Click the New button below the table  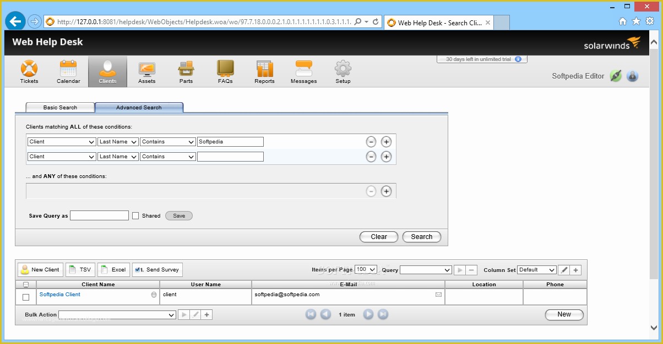(x=564, y=315)
